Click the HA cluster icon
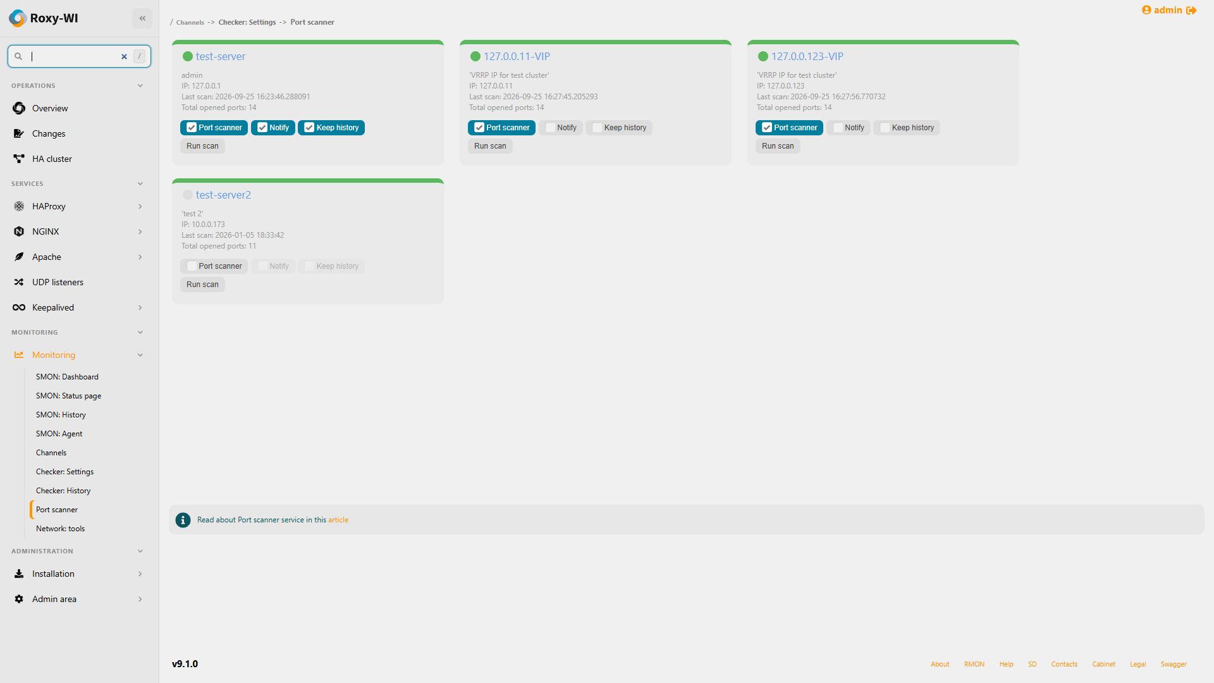 [x=19, y=159]
